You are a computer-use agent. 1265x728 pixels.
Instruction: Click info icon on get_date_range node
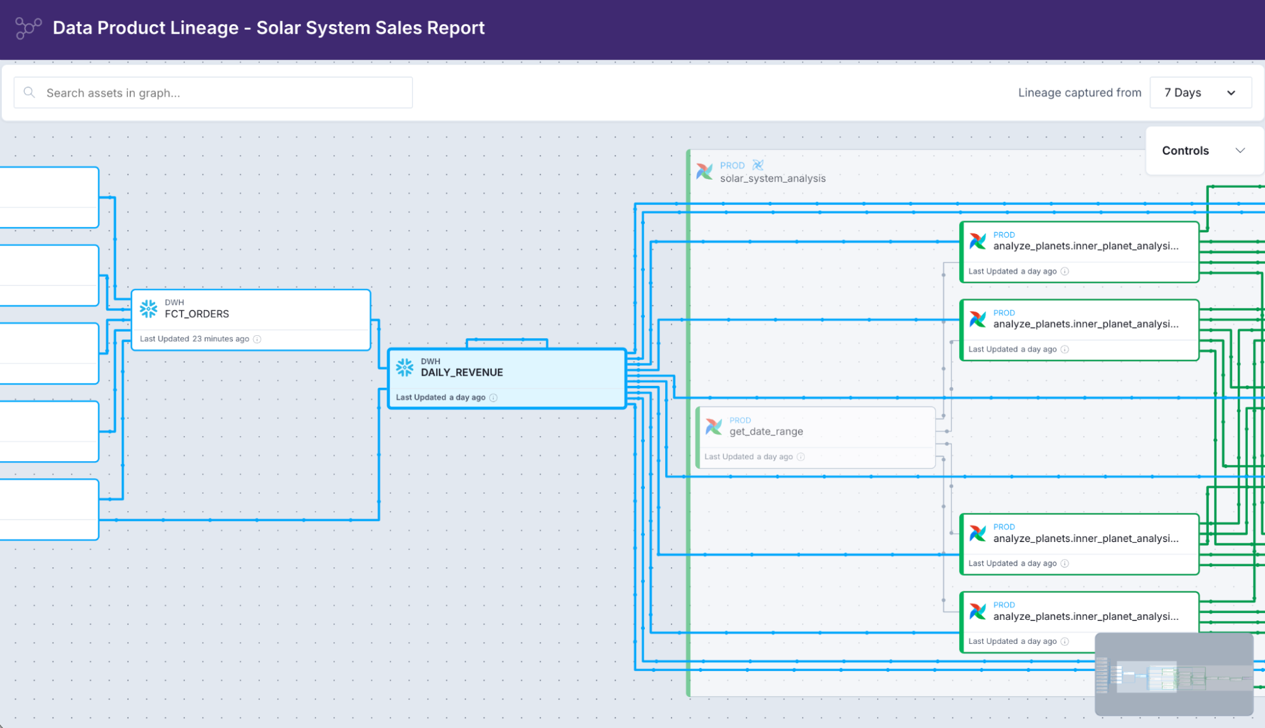801,457
